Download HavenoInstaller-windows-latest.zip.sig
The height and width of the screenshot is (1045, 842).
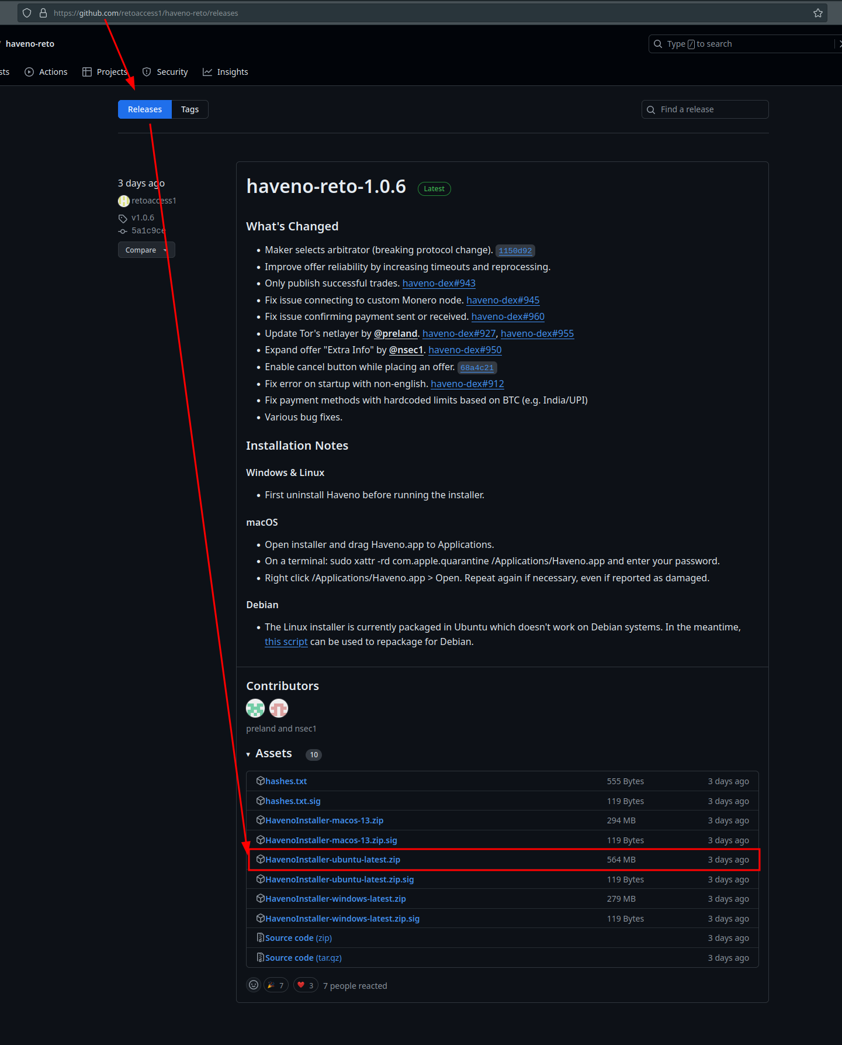(342, 919)
